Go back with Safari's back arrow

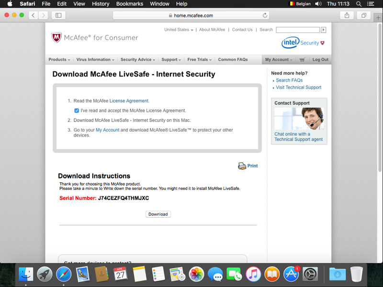pyautogui.click(x=33, y=15)
